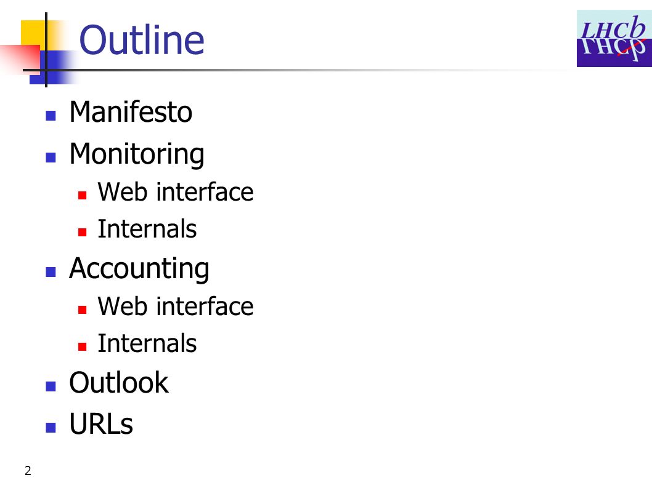Viewport: 652px width, 488px height.
Task: Click the blue bullet beside Manifesto
Action: (51, 116)
